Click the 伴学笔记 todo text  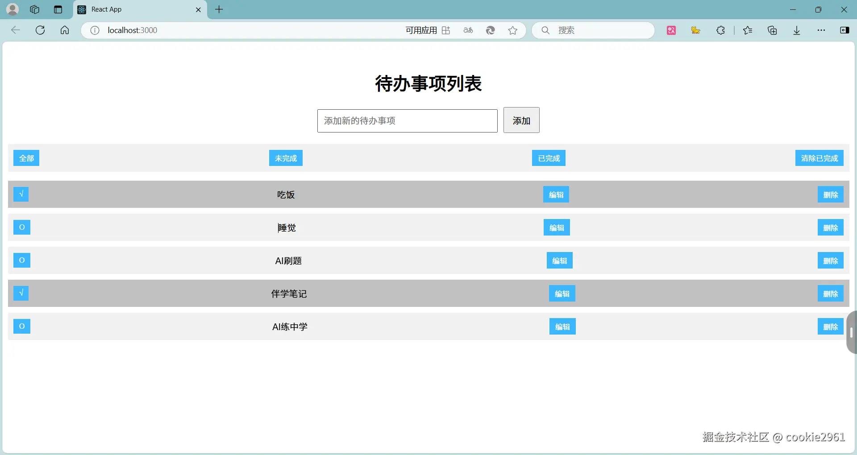pos(289,294)
